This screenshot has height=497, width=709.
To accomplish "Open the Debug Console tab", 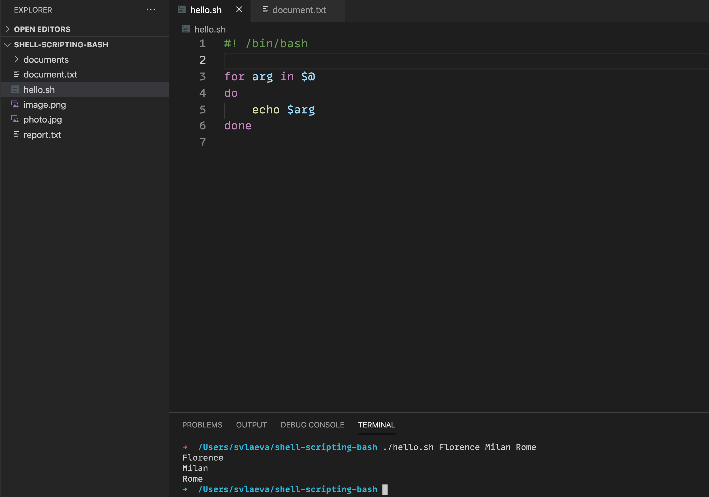I will pos(312,425).
